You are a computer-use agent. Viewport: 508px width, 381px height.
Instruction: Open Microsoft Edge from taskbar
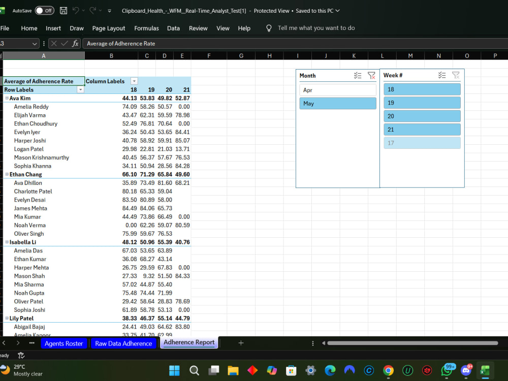click(330, 370)
